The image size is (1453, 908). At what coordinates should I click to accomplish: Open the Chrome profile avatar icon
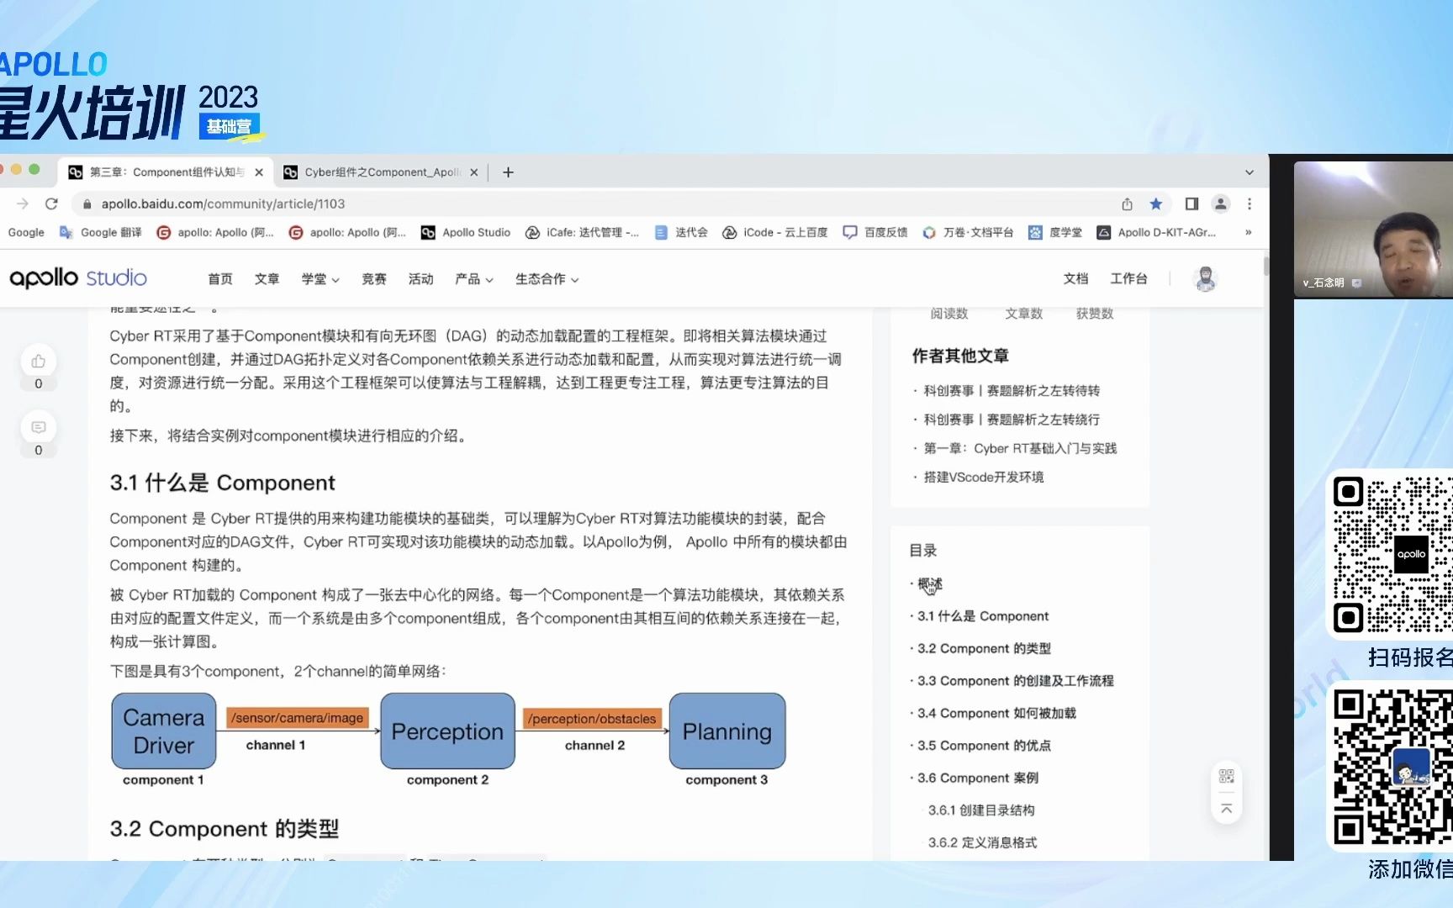tap(1221, 203)
